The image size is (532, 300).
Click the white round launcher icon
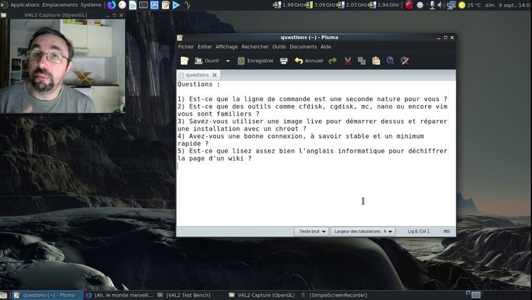point(122,5)
